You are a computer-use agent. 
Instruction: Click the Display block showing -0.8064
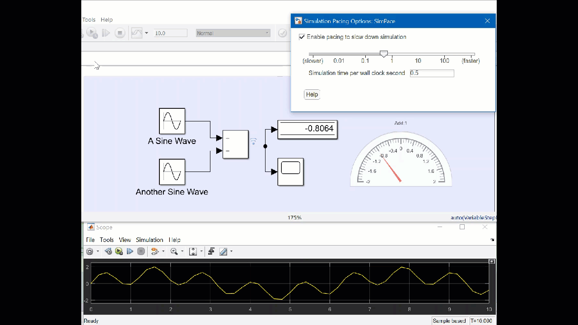coord(307,129)
